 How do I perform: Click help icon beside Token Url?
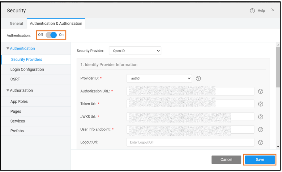tap(260, 104)
